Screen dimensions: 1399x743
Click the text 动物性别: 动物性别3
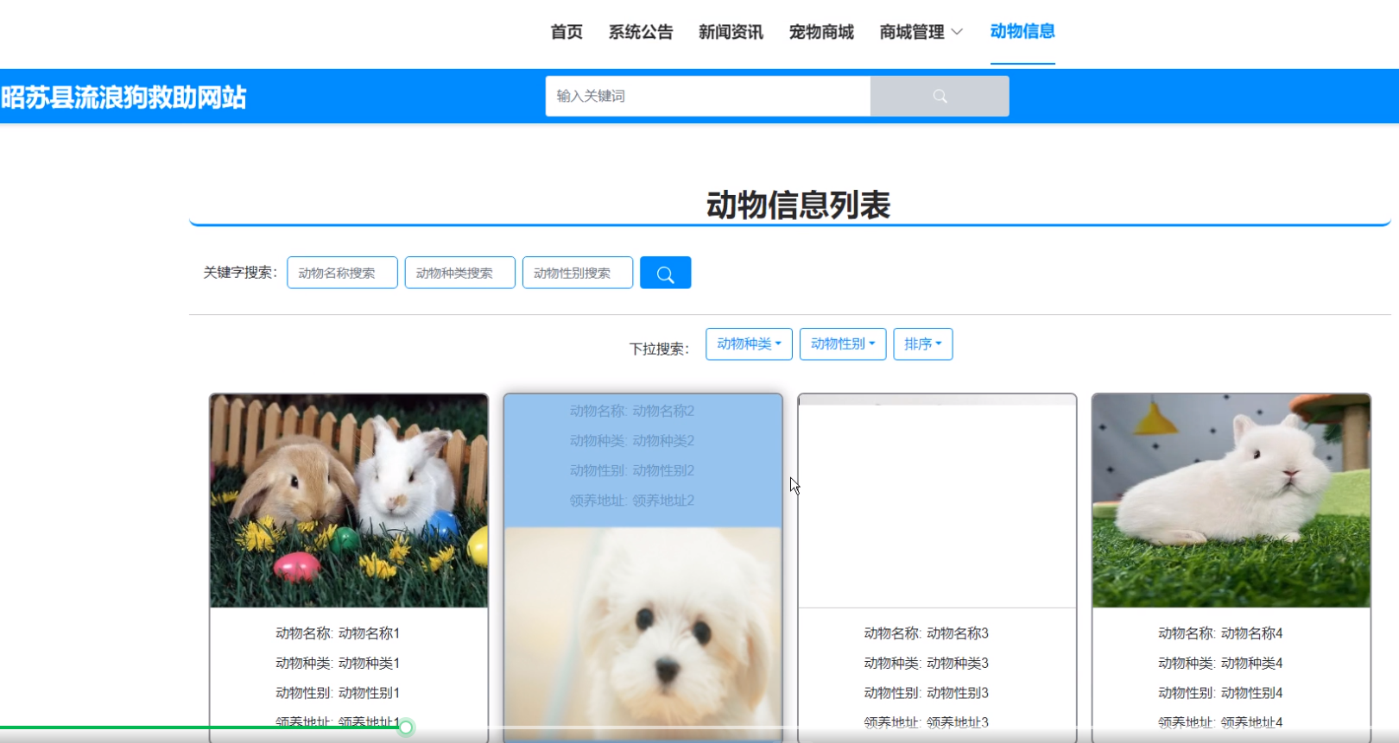pyautogui.click(x=927, y=693)
